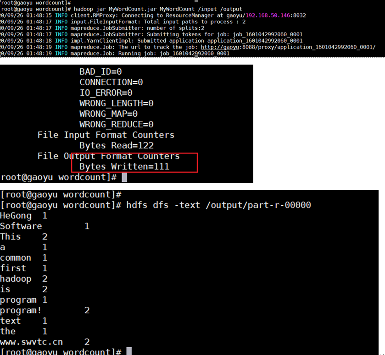Screen dimensions: 385x355
Task: Click the first cyan INFO label in log
Action: tap(61, 15)
